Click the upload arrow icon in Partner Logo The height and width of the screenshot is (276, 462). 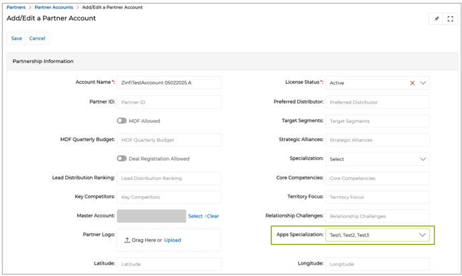coord(128,240)
